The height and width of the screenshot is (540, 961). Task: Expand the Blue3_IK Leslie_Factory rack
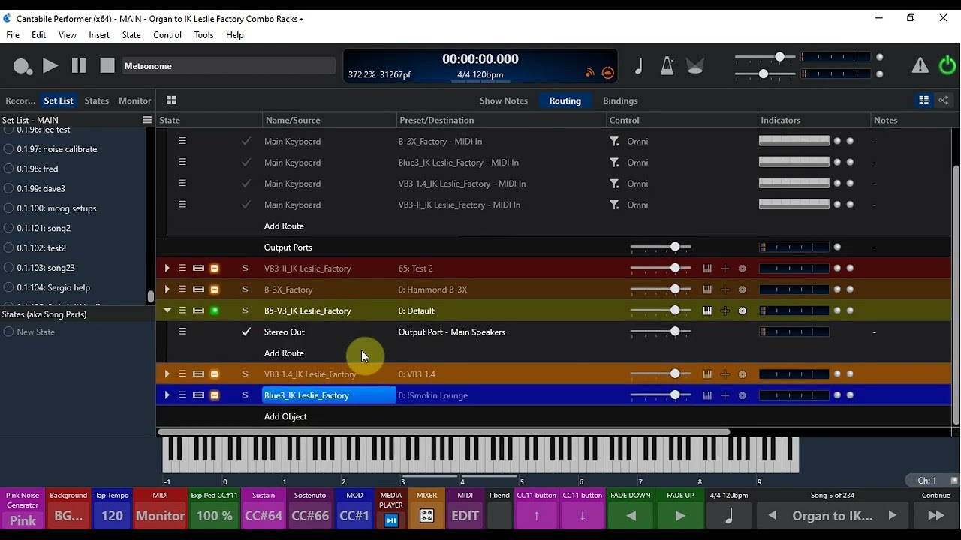click(x=167, y=395)
